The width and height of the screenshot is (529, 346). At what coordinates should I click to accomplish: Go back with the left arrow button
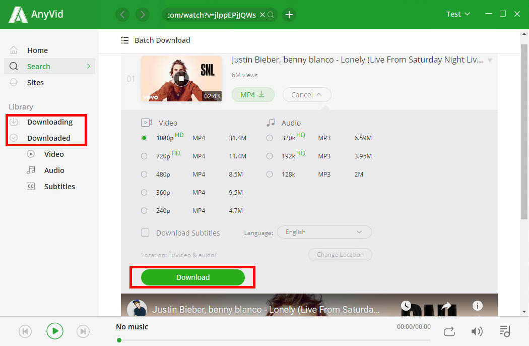122,15
